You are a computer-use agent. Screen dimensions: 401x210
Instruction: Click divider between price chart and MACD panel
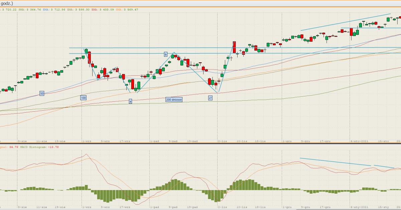pos(200,144)
